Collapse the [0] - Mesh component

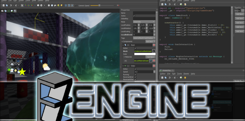point(123,45)
